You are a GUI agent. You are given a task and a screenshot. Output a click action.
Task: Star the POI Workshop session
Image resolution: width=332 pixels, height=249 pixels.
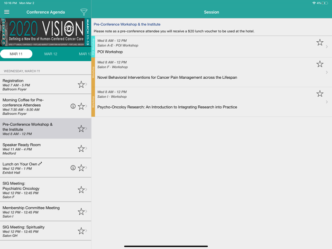(x=320, y=42)
